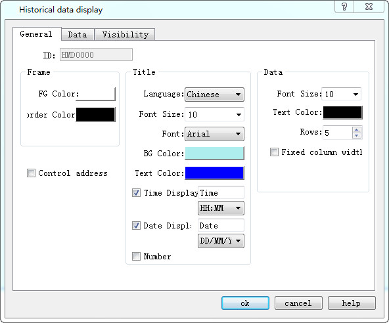Image resolution: width=389 pixels, height=323 pixels.
Task: Open the HH:MM time format dropdown
Action: coord(221,208)
